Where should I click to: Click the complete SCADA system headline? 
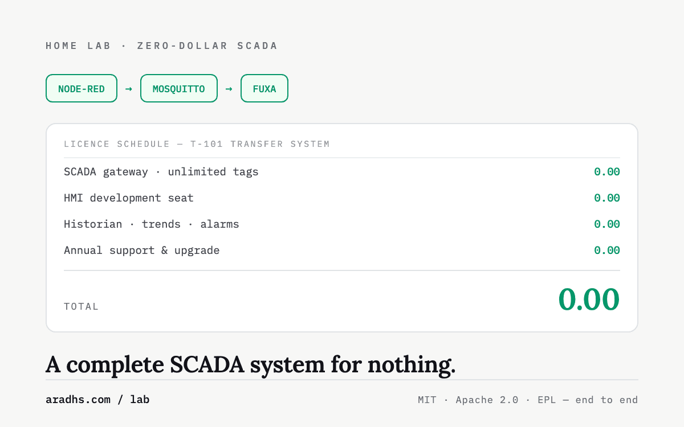tap(251, 364)
